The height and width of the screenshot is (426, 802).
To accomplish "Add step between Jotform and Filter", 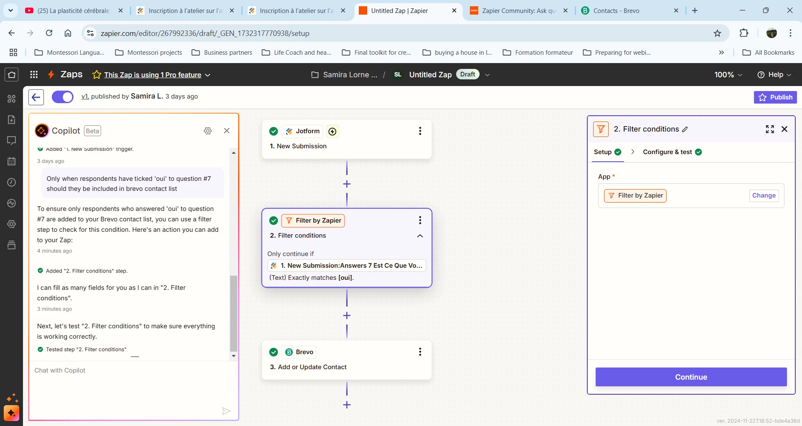I will (x=347, y=184).
